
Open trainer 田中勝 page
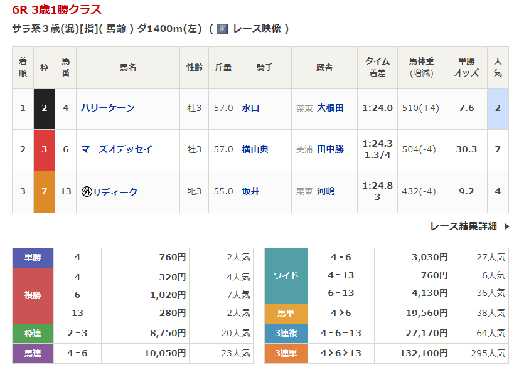click(x=330, y=149)
